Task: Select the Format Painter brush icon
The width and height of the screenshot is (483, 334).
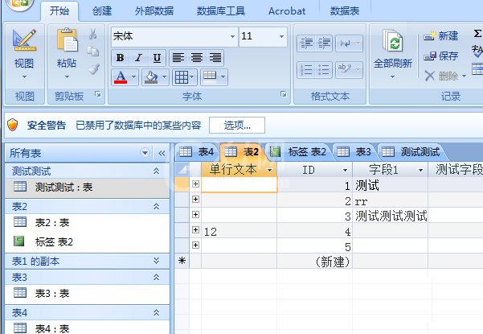Action: 93,69
